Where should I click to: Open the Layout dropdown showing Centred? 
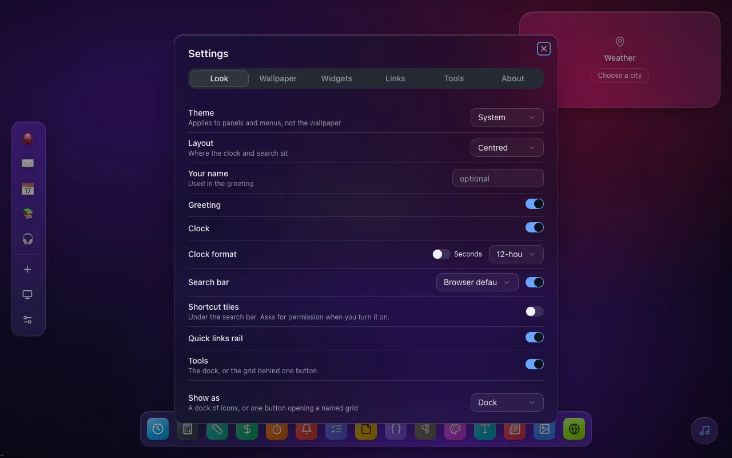(507, 148)
